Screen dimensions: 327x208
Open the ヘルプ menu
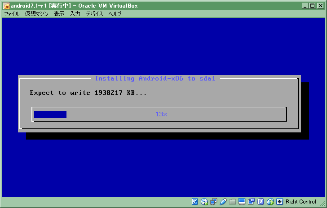[115, 14]
